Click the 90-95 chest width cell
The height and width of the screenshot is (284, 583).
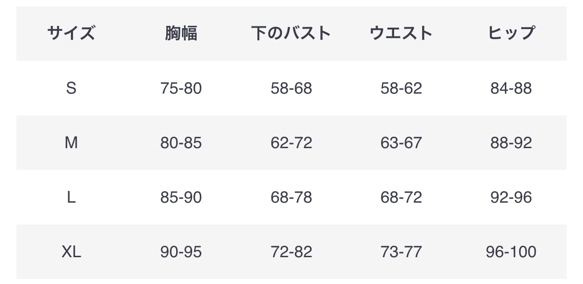pos(181,251)
